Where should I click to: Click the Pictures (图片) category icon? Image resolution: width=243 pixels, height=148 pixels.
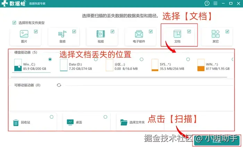pyautogui.click(x=24, y=34)
